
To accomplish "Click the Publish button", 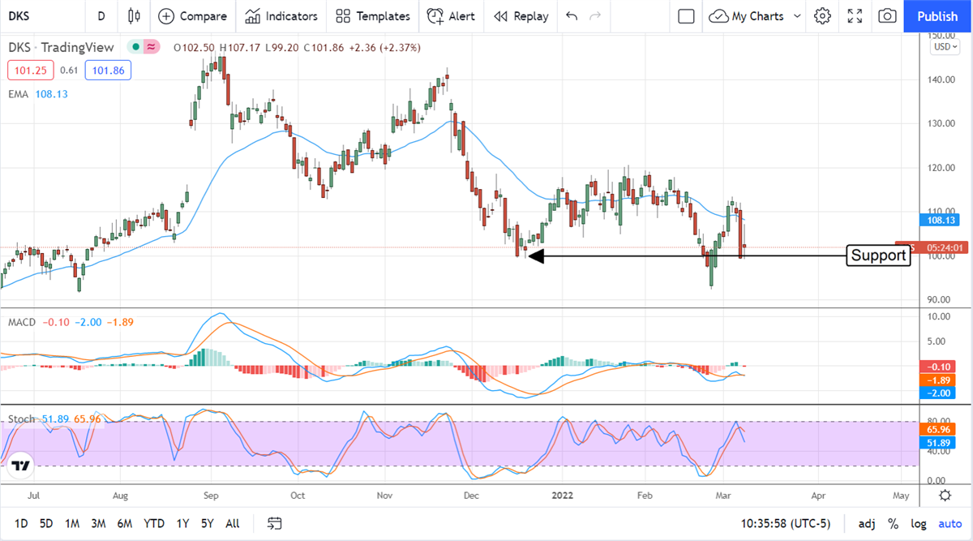I will click(937, 16).
